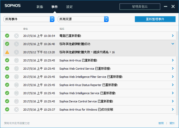
Task: Click the 重新整理事件 button
Action: coord(155,19)
